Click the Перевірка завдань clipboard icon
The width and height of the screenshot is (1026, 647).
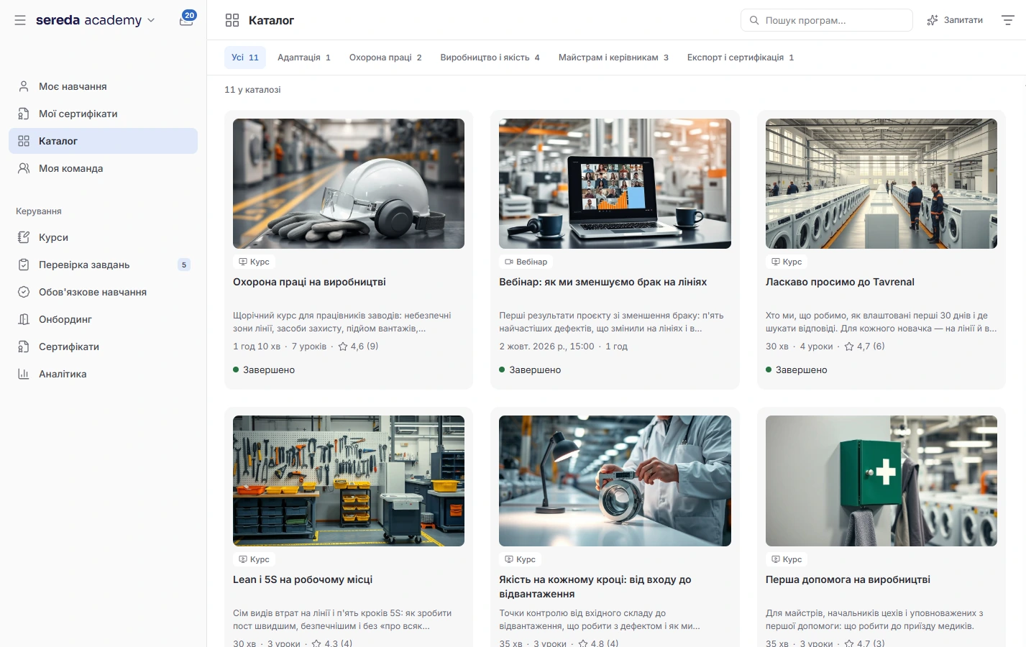click(x=24, y=265)
